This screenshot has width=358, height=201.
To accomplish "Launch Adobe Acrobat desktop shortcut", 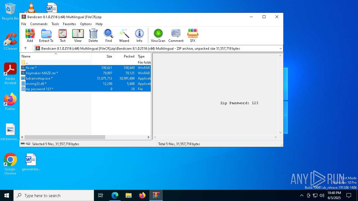I will 10,73.
